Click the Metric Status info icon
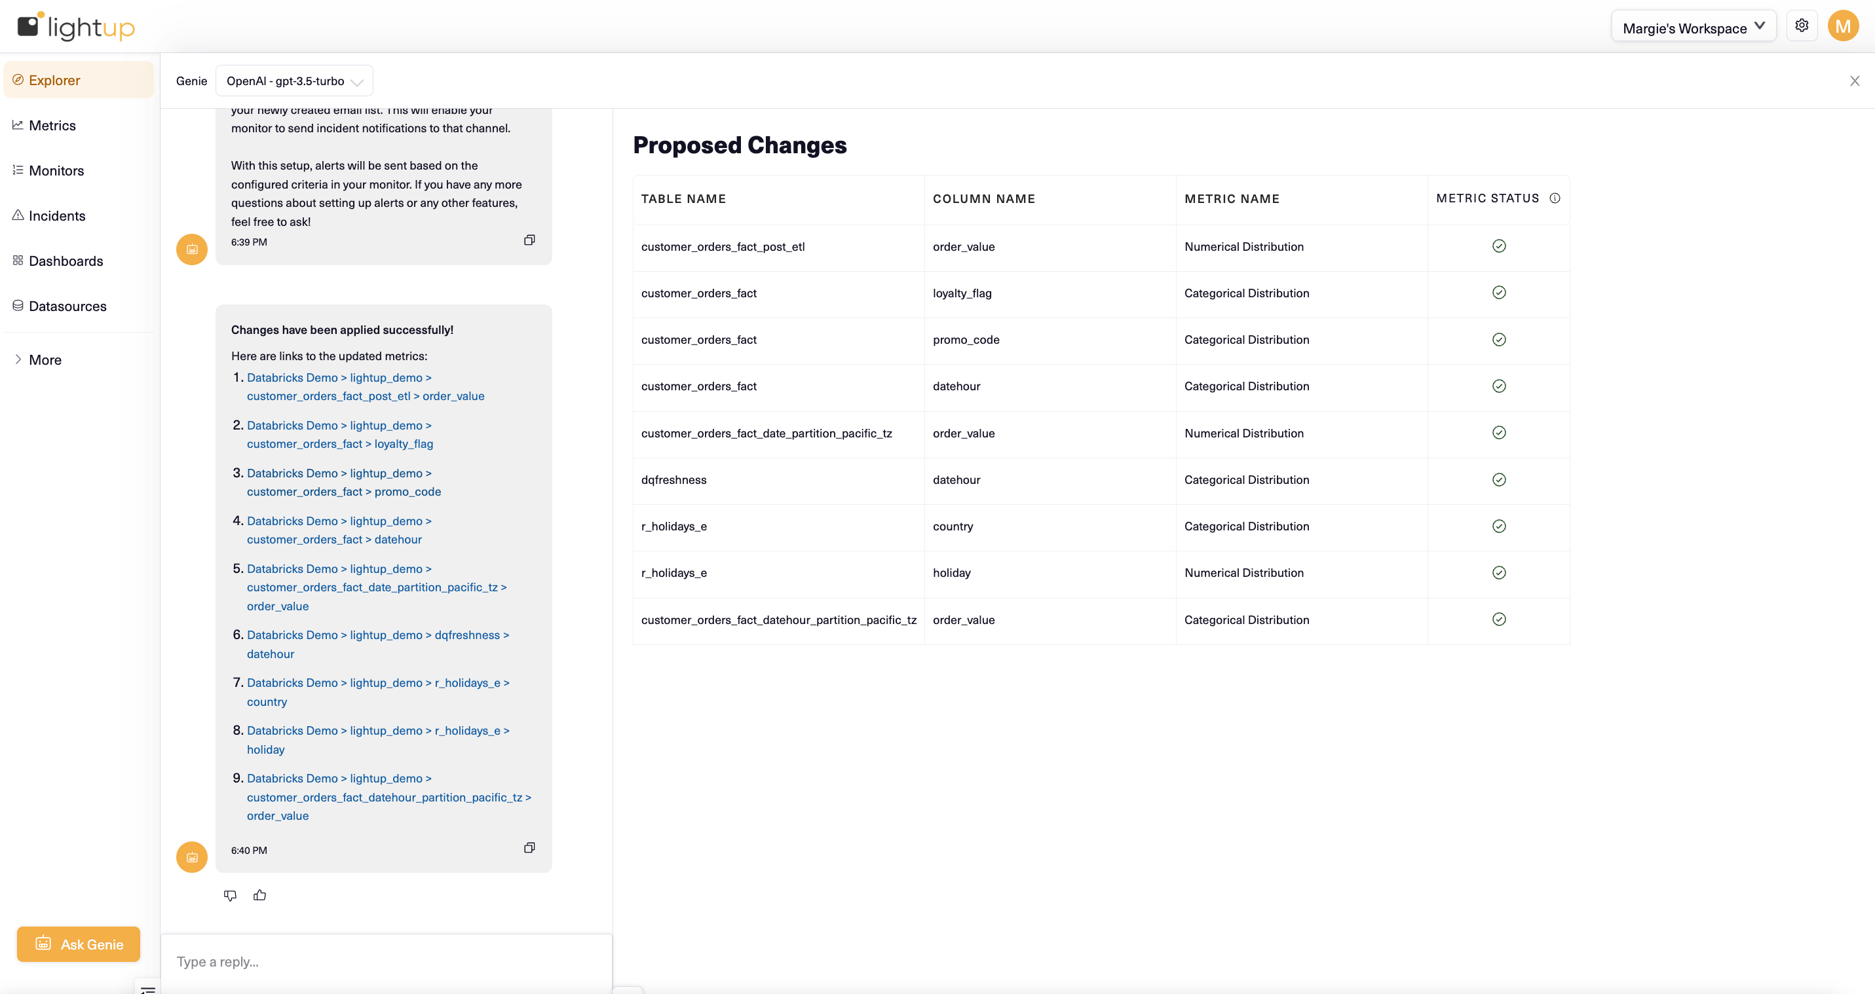Viewport: 1875px width, 994px height. pyautogui.click(x=1555, y=198)
